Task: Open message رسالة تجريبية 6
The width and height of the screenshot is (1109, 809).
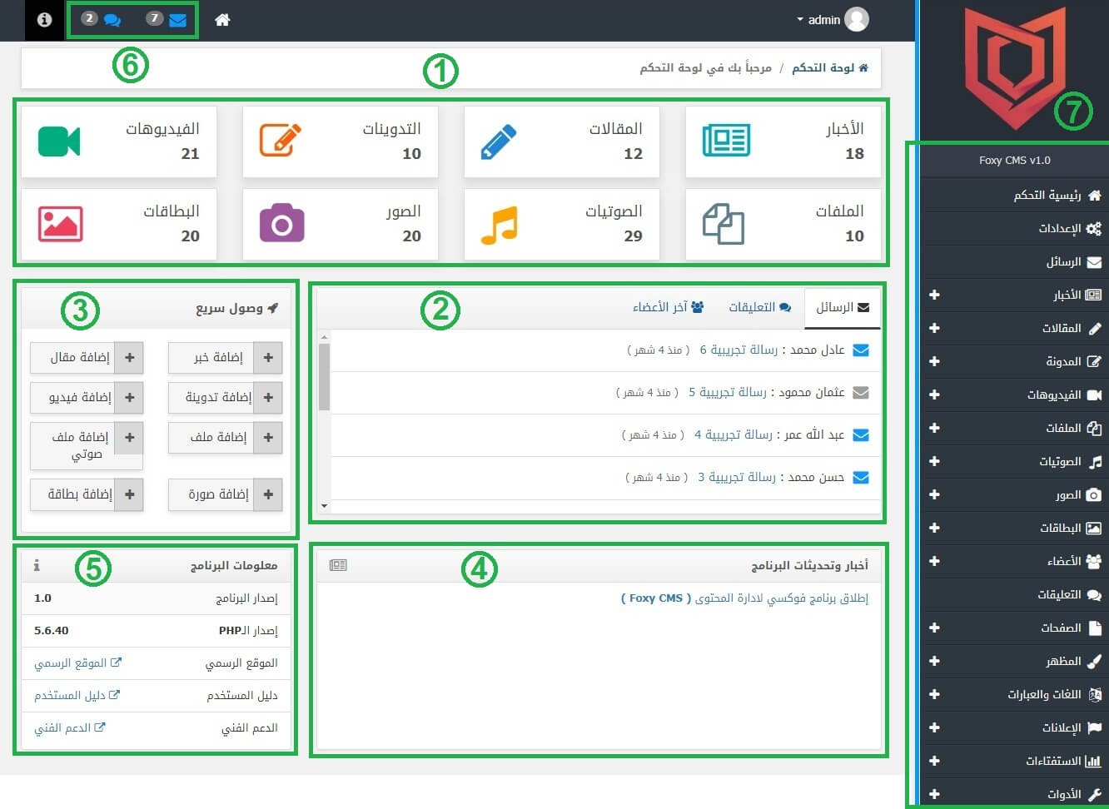Action: click(x=739, y=350)
